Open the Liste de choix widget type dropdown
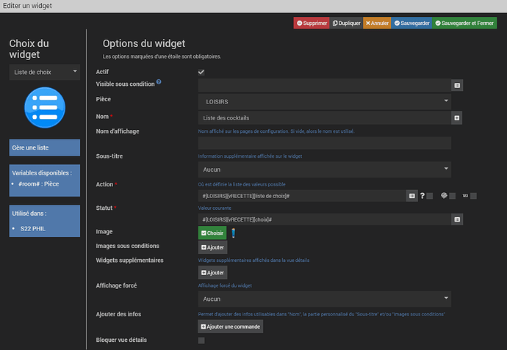Viewport: 507px width, 350px height. point(45,72)
